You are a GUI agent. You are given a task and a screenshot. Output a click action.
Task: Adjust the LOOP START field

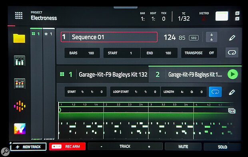point(135,92)
